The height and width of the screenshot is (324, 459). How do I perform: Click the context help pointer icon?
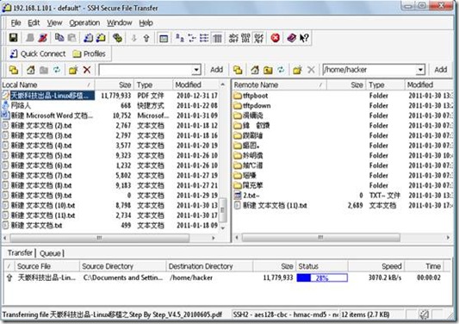(x=305, y=38)
